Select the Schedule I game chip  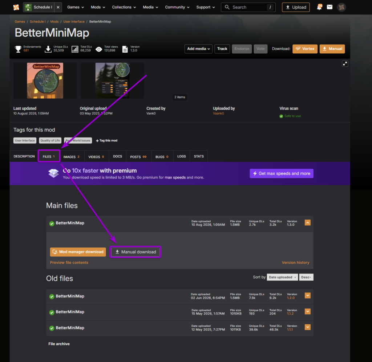[39, 7]
